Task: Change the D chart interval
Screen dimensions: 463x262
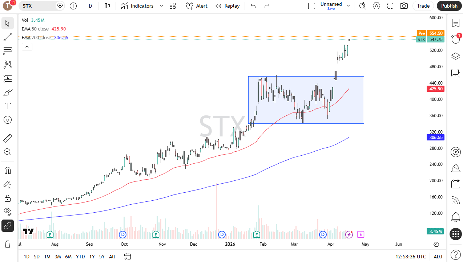Action: click(90, 6)
